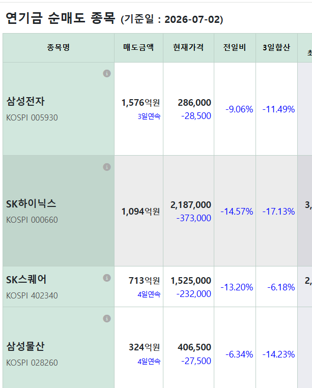Open the 삼성물산 stock name
This screenshot has width=312, height=388.
pyautogui.click(x=25, y=346)
